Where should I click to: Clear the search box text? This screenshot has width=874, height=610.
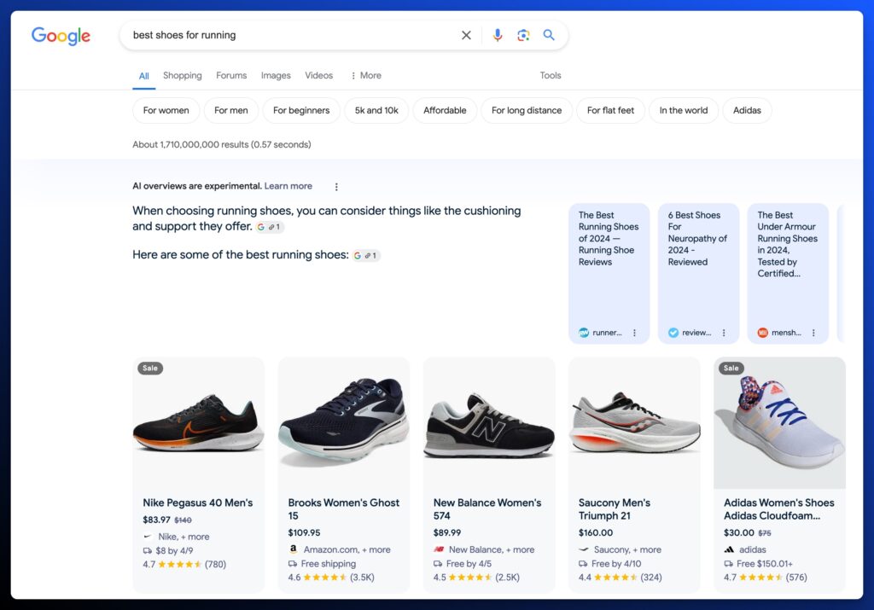[x=466, y=36]
